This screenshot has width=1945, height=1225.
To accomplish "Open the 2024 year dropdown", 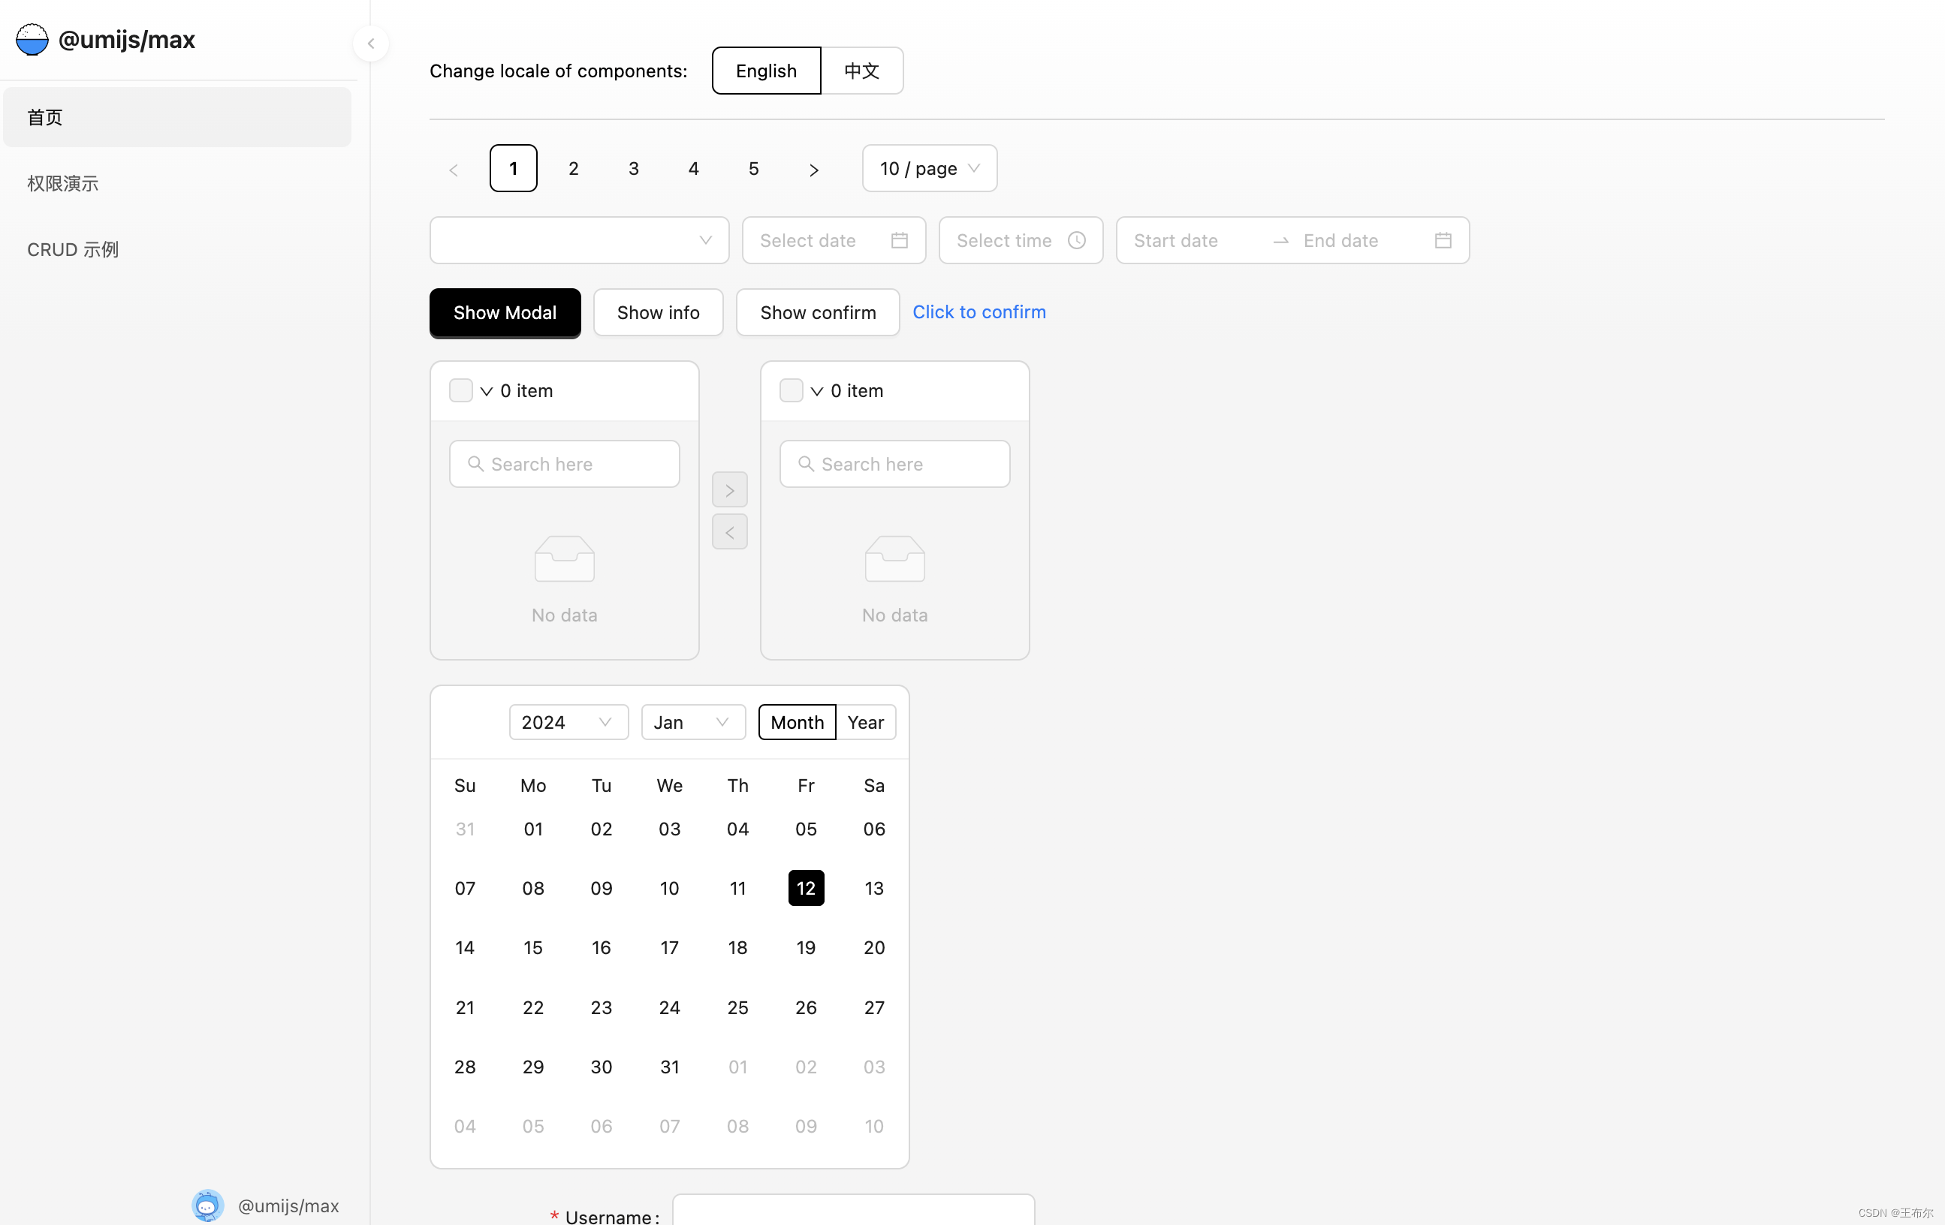I will point(568,722).
